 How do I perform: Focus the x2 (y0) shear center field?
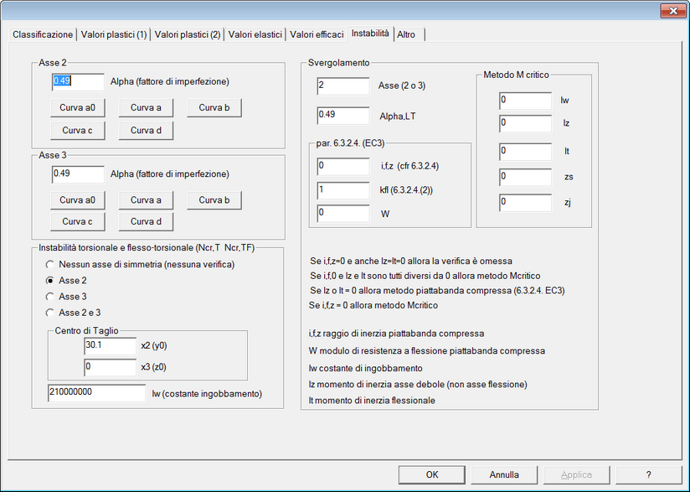tap(110, 346)
